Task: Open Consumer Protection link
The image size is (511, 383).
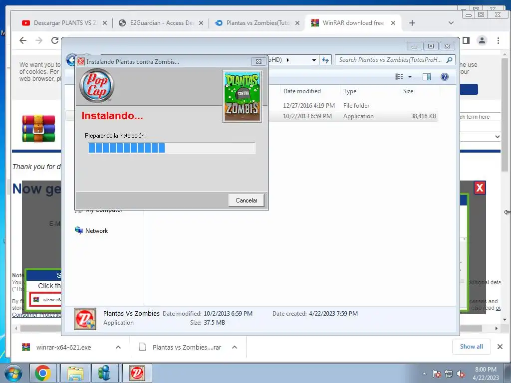Action: click(x=36, y=315)
